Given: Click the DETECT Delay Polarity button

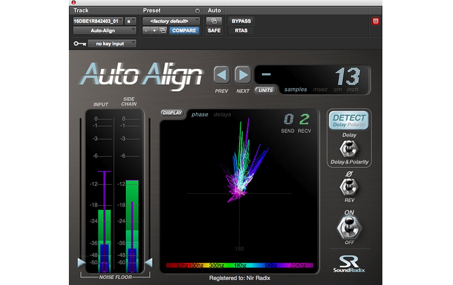Looking at the screenshot, I should click(349, 120).
